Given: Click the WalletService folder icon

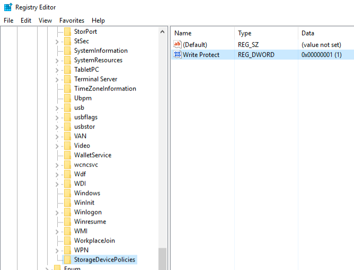Looking at the screenshot, I should pos(67,155).
